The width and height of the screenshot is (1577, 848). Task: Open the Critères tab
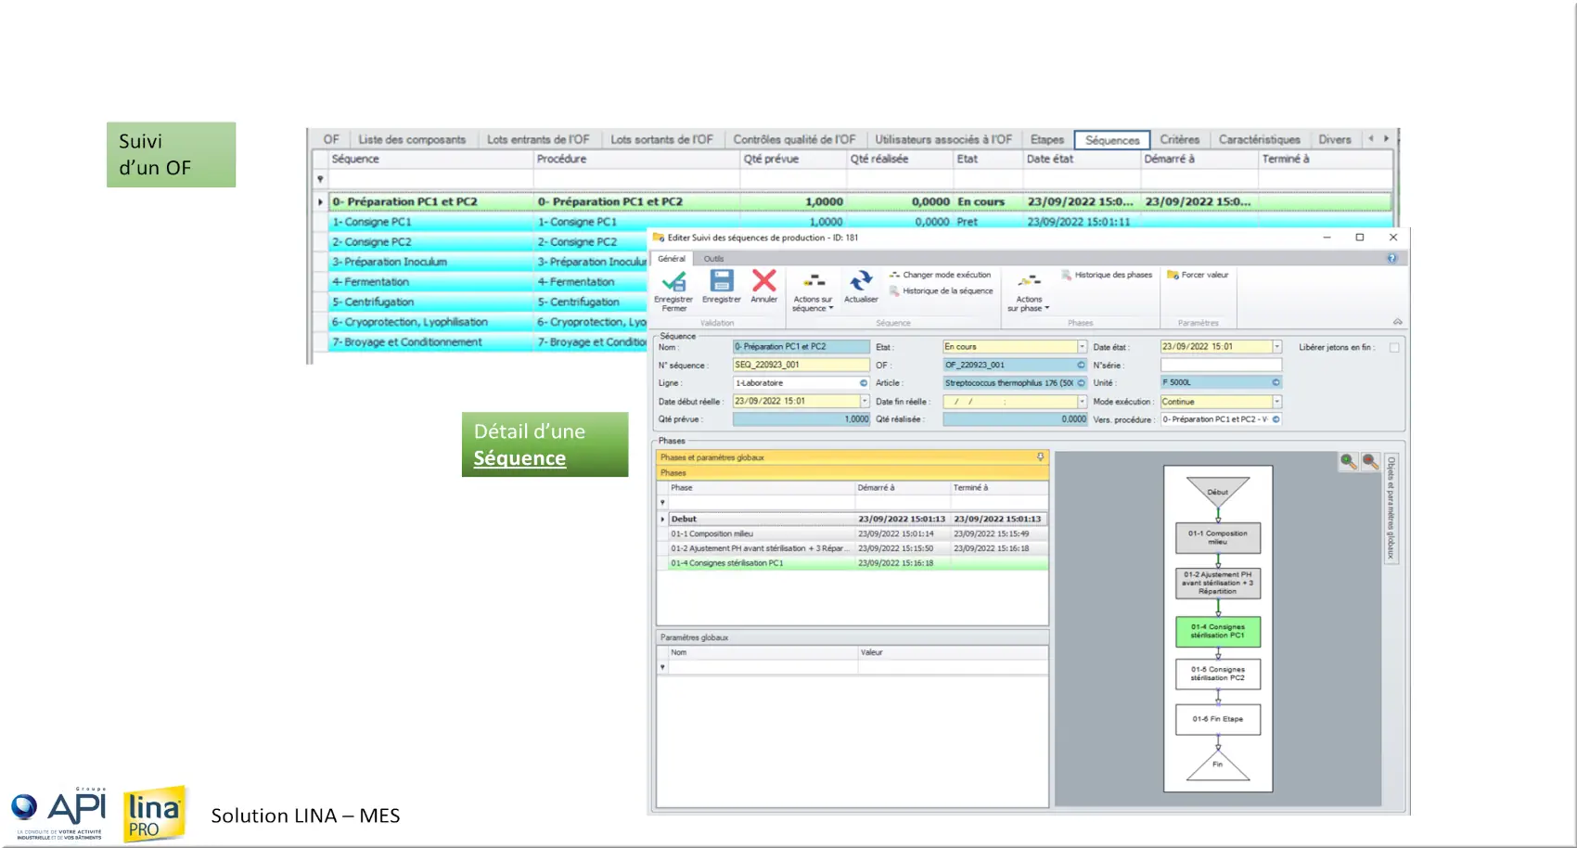tap(1180, 139)
